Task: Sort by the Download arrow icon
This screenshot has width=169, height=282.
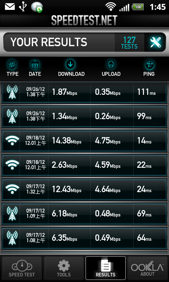Action: (x=70, y=65)
